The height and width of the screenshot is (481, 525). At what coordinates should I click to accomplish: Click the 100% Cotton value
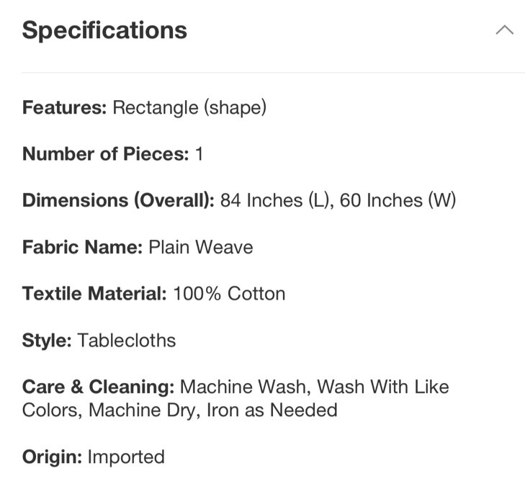coord(229,294)
